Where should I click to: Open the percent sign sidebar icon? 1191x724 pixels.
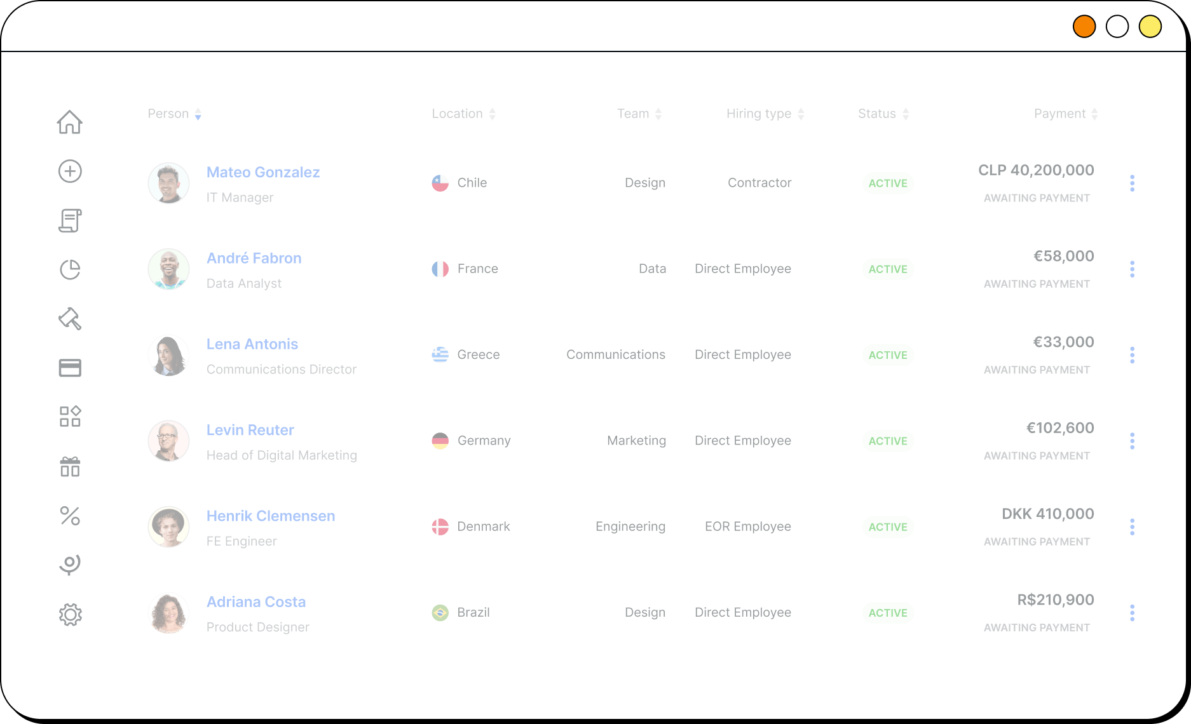pos(70,516)
